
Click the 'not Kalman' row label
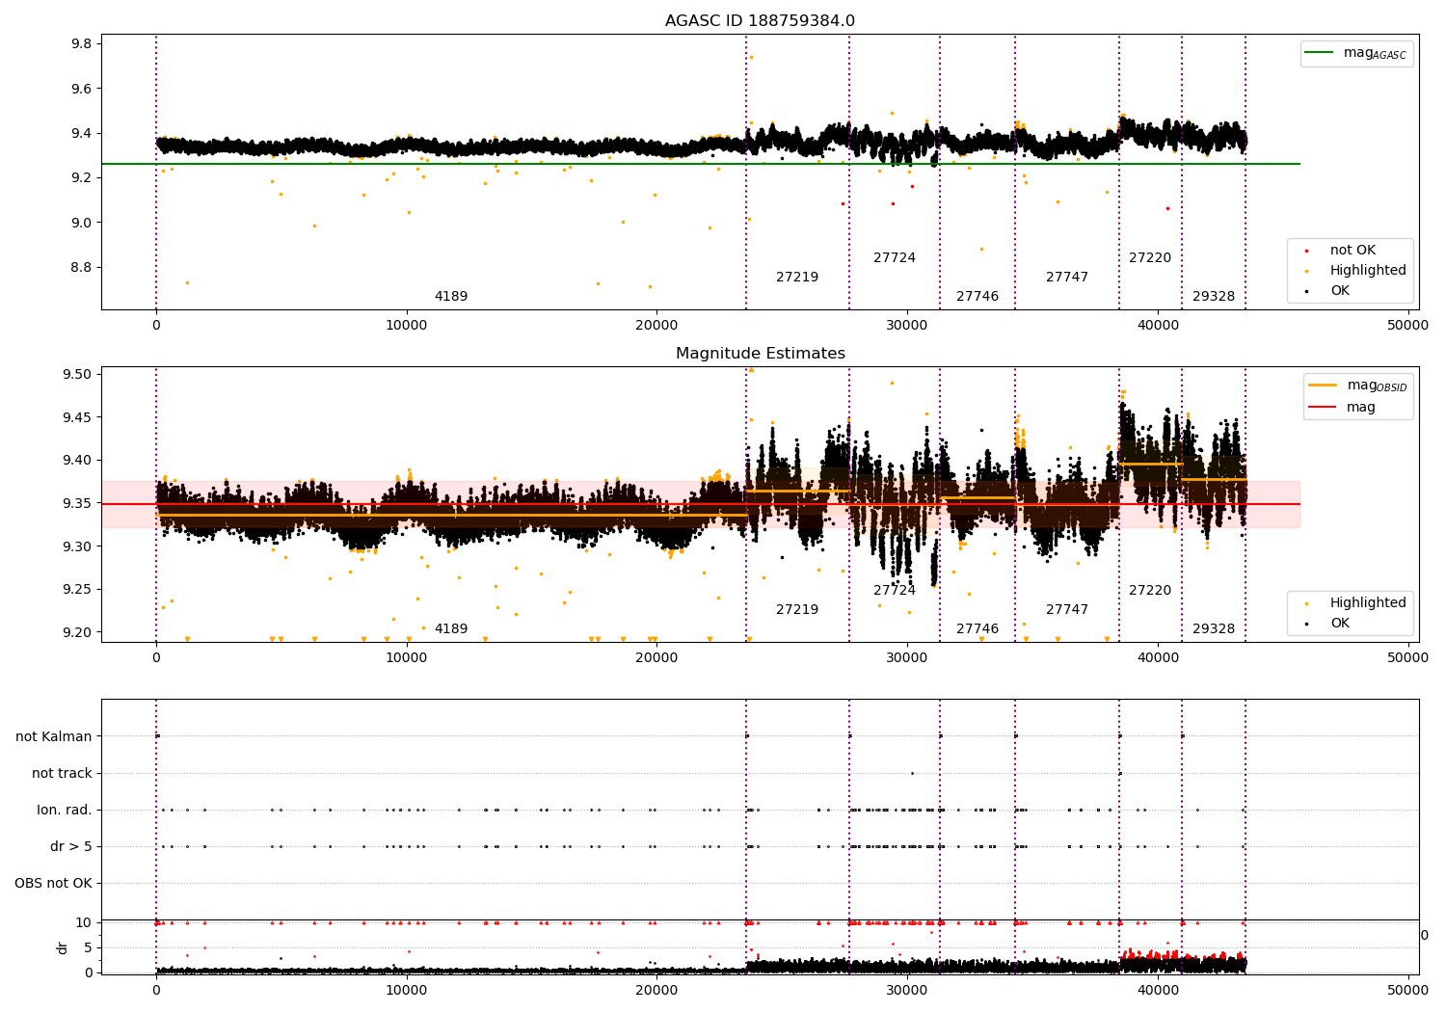(54, 736)
